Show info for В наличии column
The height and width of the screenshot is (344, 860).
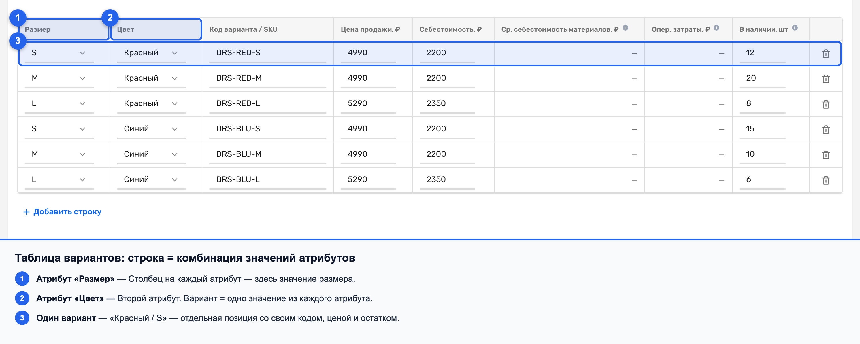[x=795, y=28]
